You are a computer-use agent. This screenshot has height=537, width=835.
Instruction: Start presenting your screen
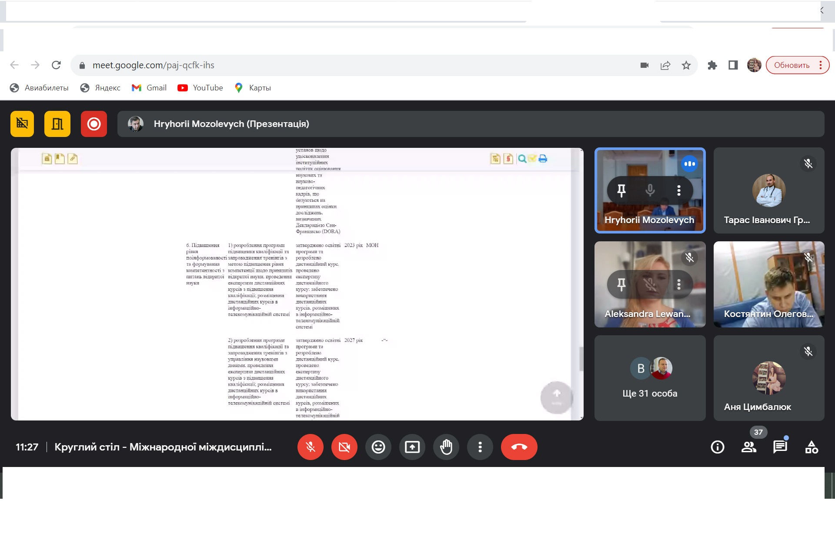tap(412, 447)
